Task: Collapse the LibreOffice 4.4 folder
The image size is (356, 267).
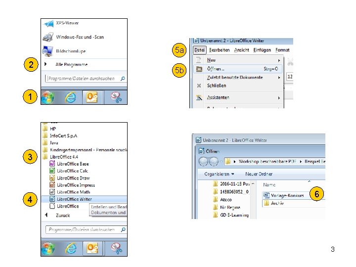Action: [x=60, y=157]
